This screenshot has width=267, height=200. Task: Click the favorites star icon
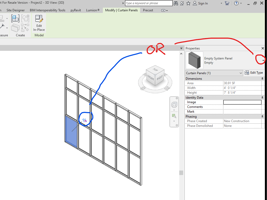[x=188, y=3]
